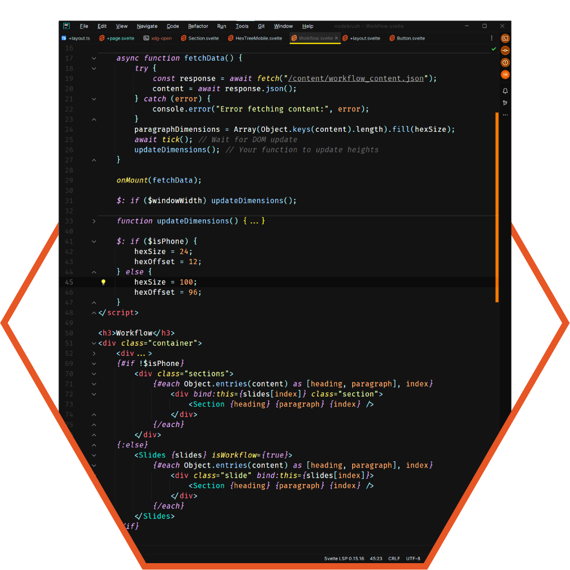The image size is (570, 570).
Task: Open the Run menu
Action: [x=221, y=26]
